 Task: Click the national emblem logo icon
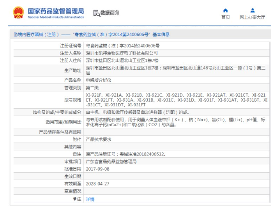18,12
